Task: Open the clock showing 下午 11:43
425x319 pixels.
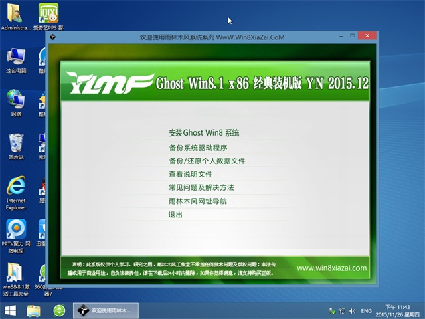Action: coord(398,311)
